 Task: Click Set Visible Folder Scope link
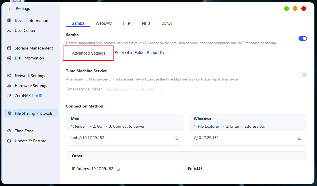click(x=137, y=53)
